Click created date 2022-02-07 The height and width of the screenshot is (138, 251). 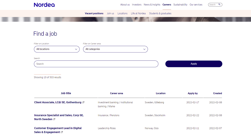(x=216, y=128)
